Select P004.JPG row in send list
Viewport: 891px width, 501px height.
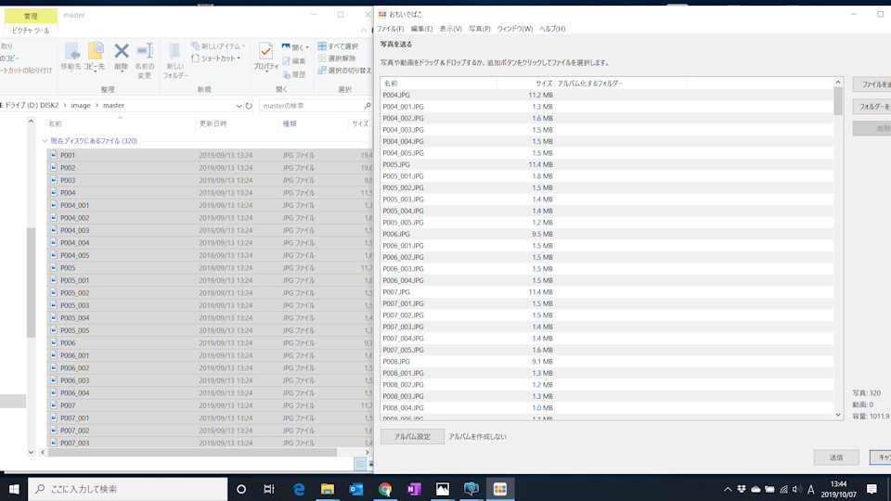(x=607, y=95)
